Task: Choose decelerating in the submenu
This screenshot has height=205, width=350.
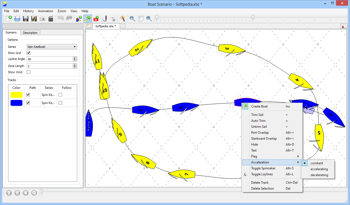Action: coord(318,175)
